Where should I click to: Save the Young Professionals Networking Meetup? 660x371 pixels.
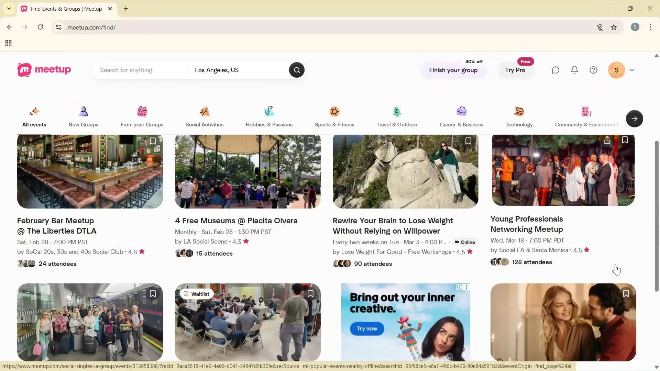pyautogui.click(x=625, y=139)
